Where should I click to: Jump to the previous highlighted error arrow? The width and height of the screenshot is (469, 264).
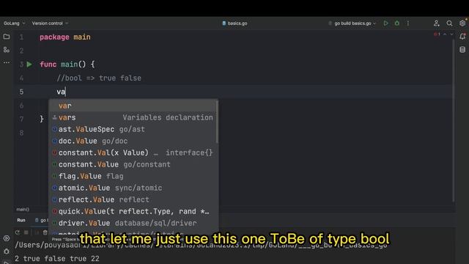click(445, 34)
